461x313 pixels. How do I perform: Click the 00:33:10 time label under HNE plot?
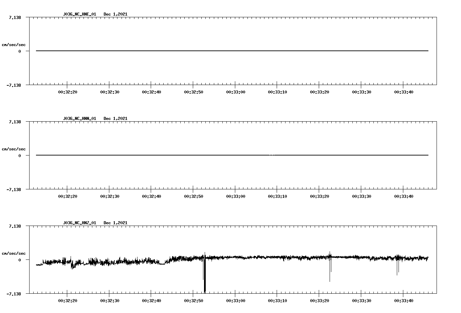(277, 92)
